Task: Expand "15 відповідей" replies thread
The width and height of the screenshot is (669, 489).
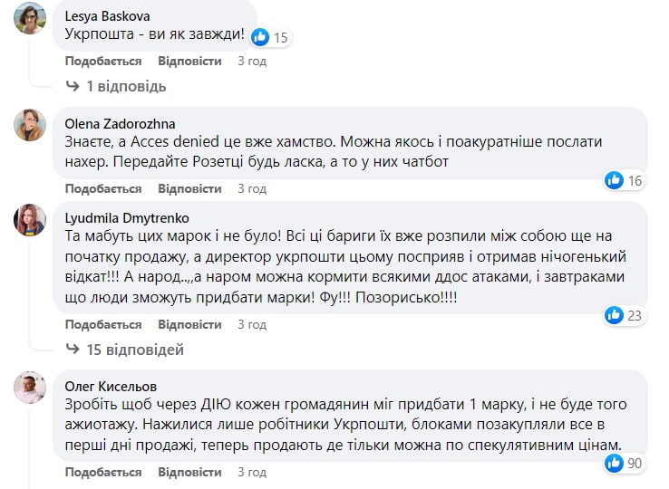Action: click(x=135, y=349)
